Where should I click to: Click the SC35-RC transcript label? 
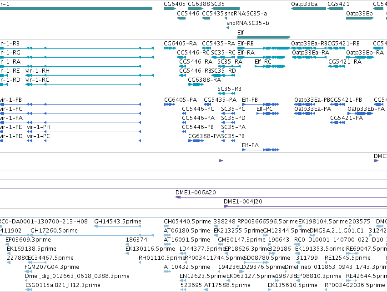pyautogui.click(x=223, y=53)
